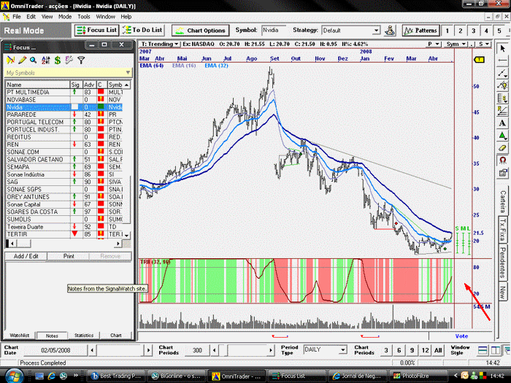The image size is (511, 383).
Task: Select PORTUGAL TELECOM in the list
Action: 64,122
